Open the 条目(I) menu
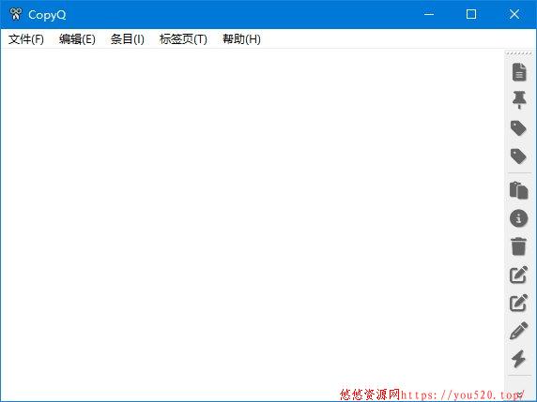This screenshot has height=402, width=537. (x=127, y=39)
